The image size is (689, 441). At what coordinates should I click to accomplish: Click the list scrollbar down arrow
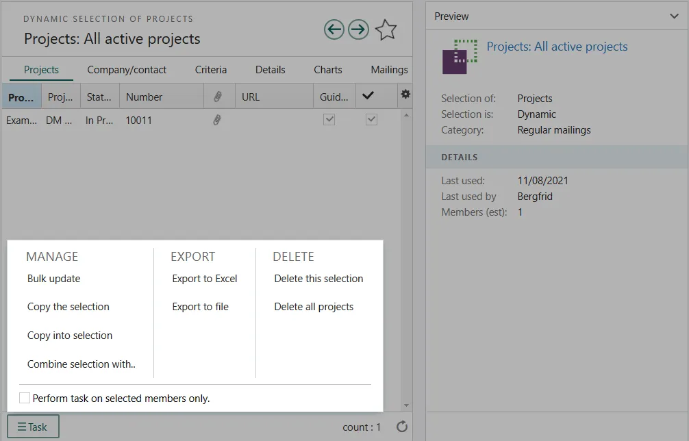[406, 405]
